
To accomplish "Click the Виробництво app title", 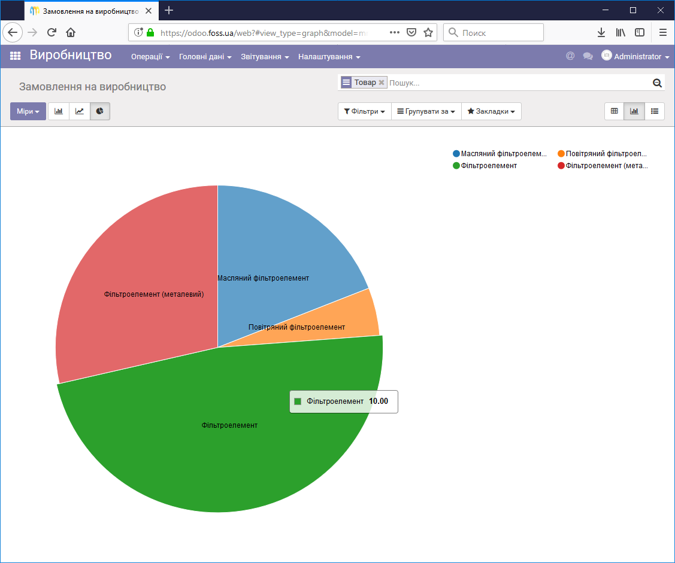I will coord(71,55).
